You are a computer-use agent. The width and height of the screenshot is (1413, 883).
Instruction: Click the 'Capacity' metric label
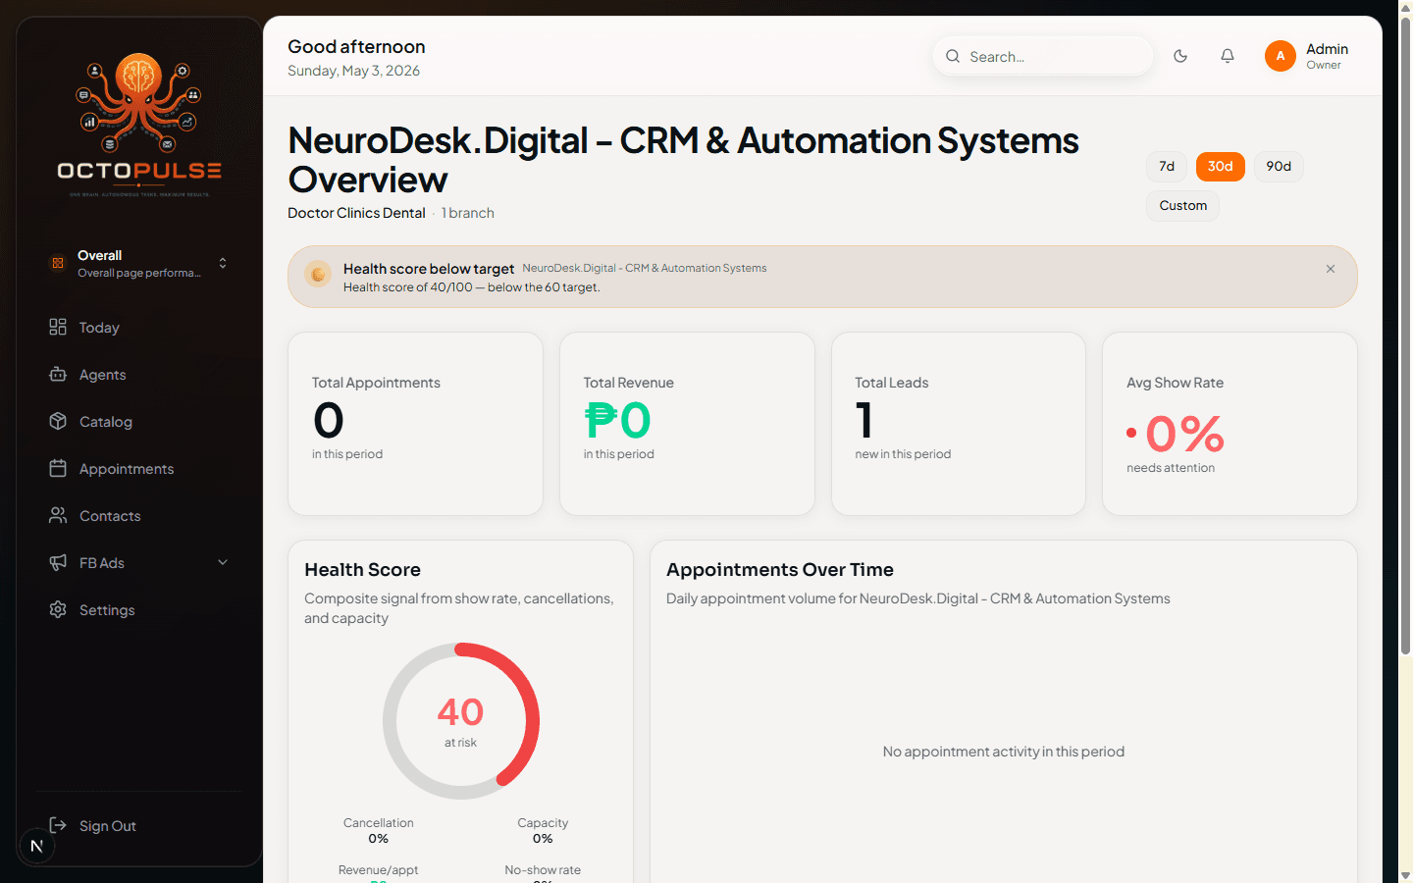coord(543,823)
